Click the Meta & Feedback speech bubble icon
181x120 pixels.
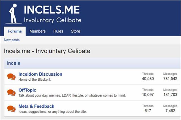tap(11, 109)
